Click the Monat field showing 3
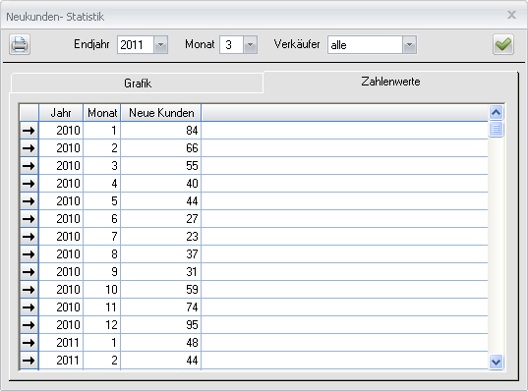 point(231,45)
